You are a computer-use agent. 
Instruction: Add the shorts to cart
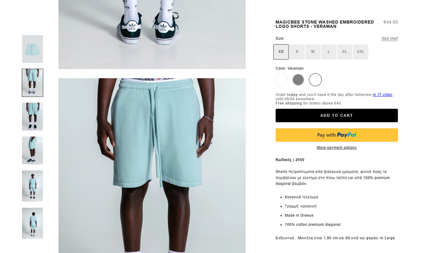[336, 116]
